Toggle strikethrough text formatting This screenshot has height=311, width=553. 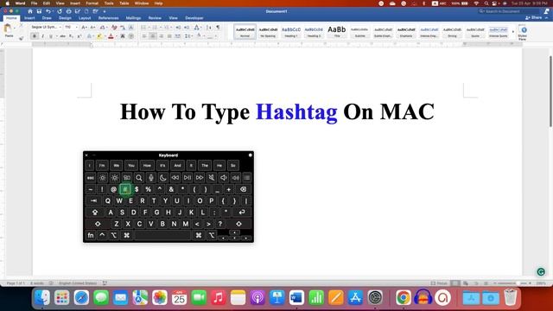(x=62, y=36)
